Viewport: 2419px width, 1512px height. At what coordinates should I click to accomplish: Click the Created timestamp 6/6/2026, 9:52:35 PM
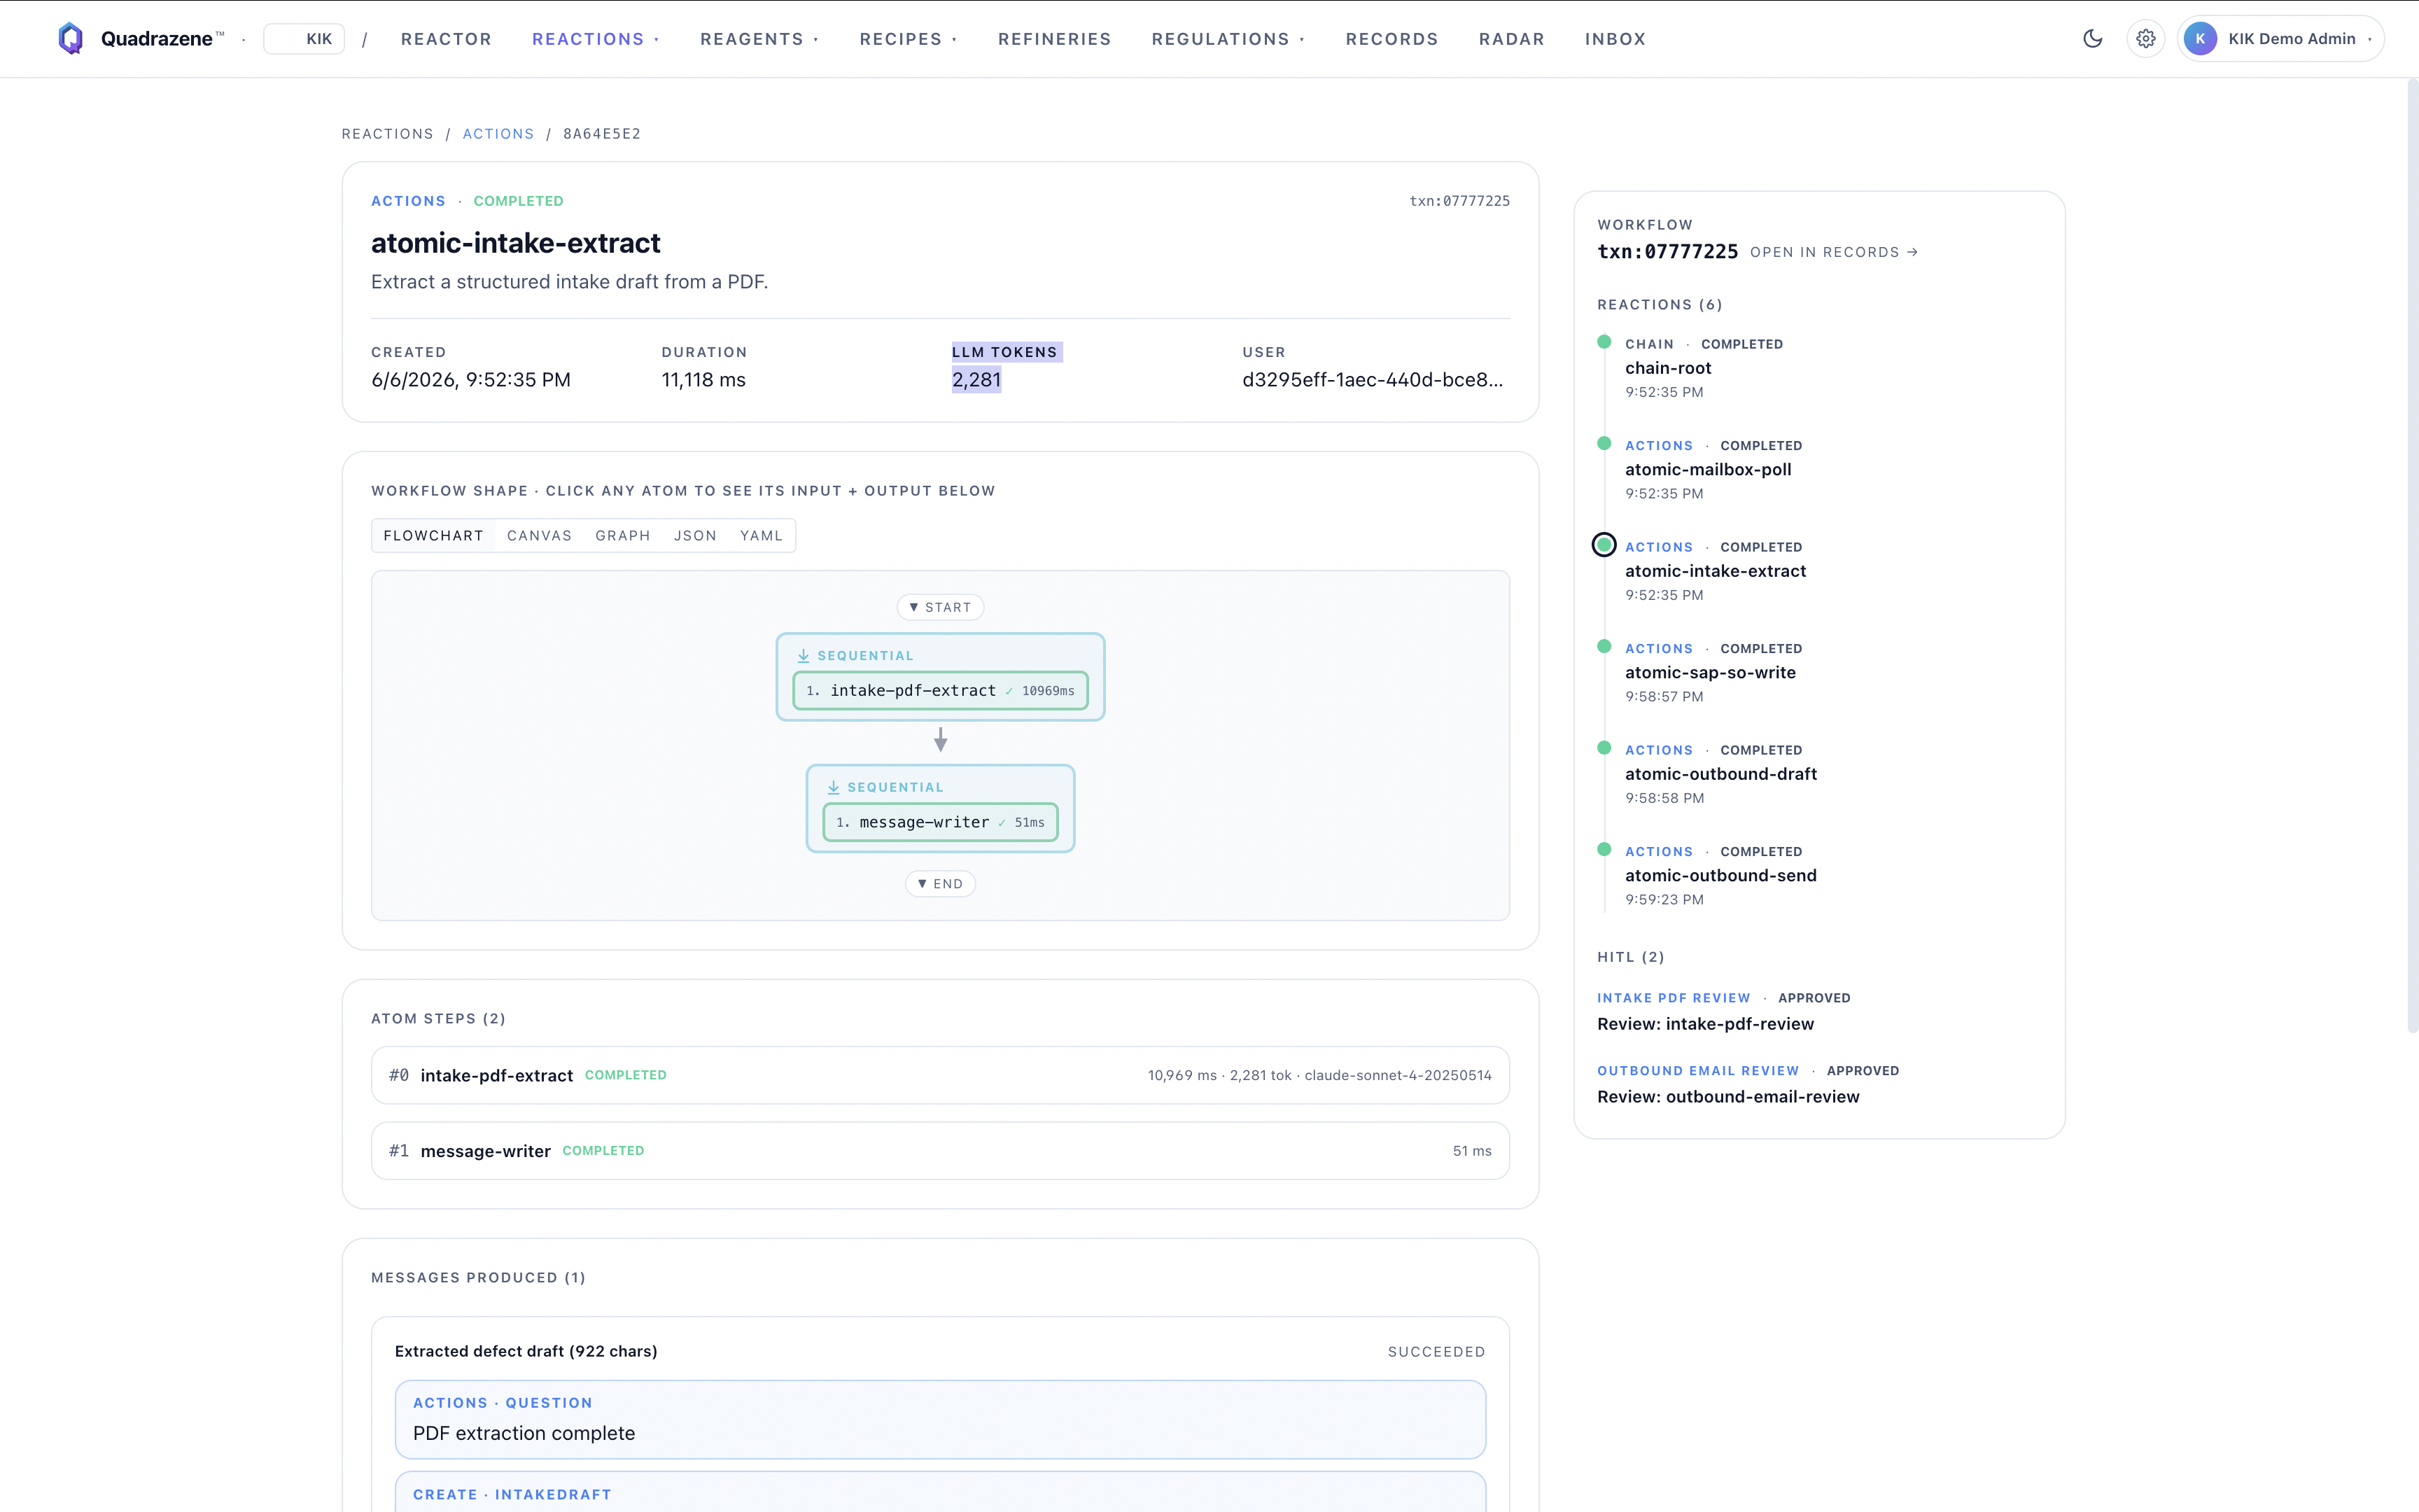click(471, 380)
